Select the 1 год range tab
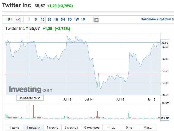Screen dimensions: 174x131 112,128
